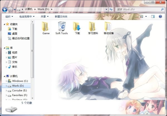This screenshot has height=116, width=167.
Task: Click the magnifier search icon
Action: click(162, 9)
